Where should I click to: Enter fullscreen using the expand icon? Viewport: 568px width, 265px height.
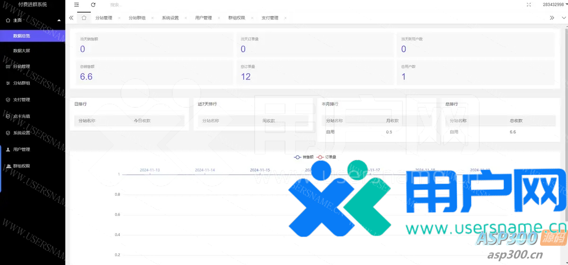pyautogui.click(x=529, y=5)
